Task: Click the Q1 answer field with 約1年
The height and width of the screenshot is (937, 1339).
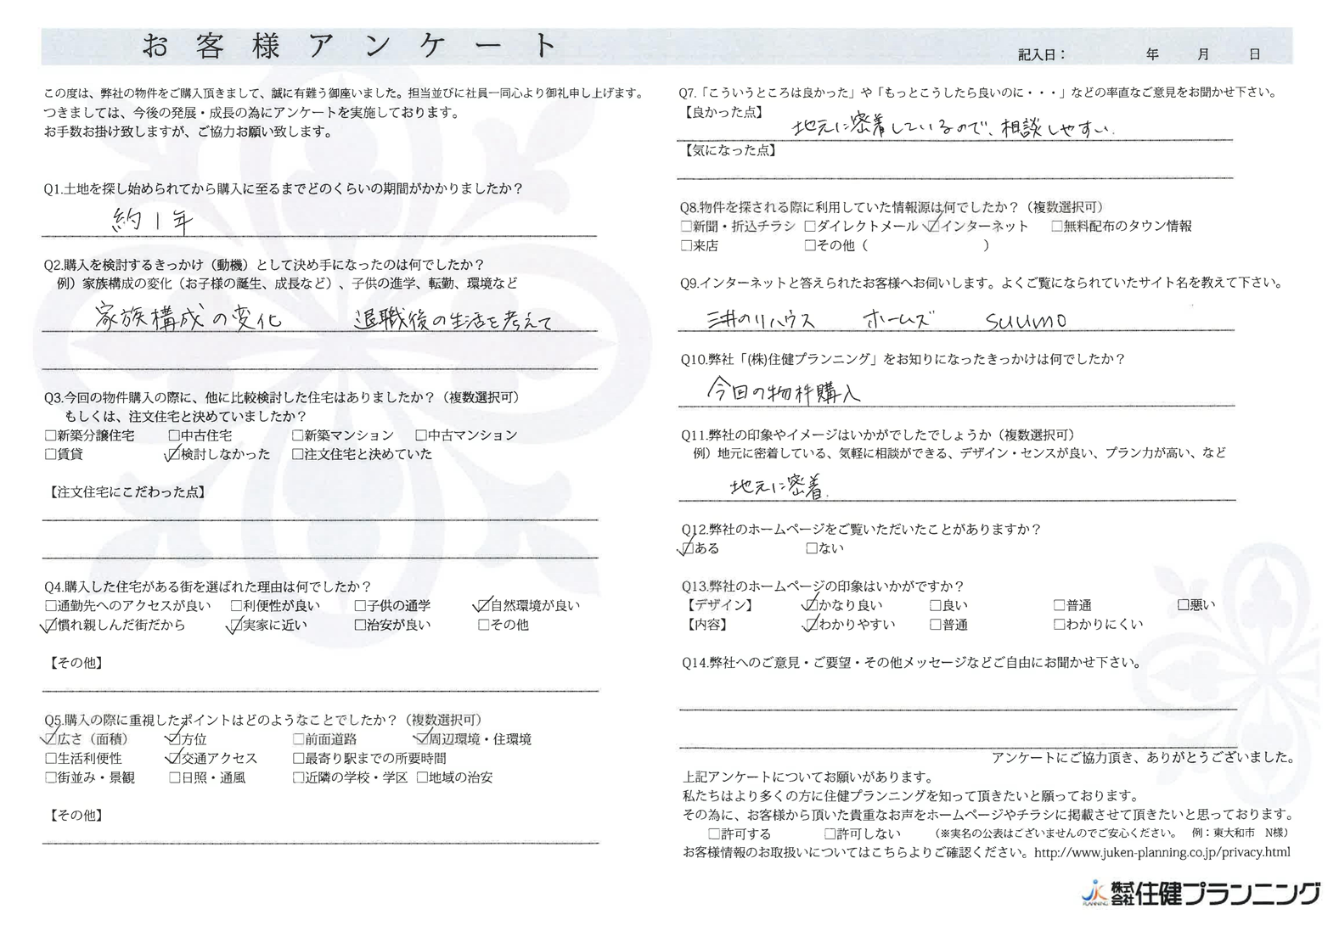Action: click(x=318, y=222)
